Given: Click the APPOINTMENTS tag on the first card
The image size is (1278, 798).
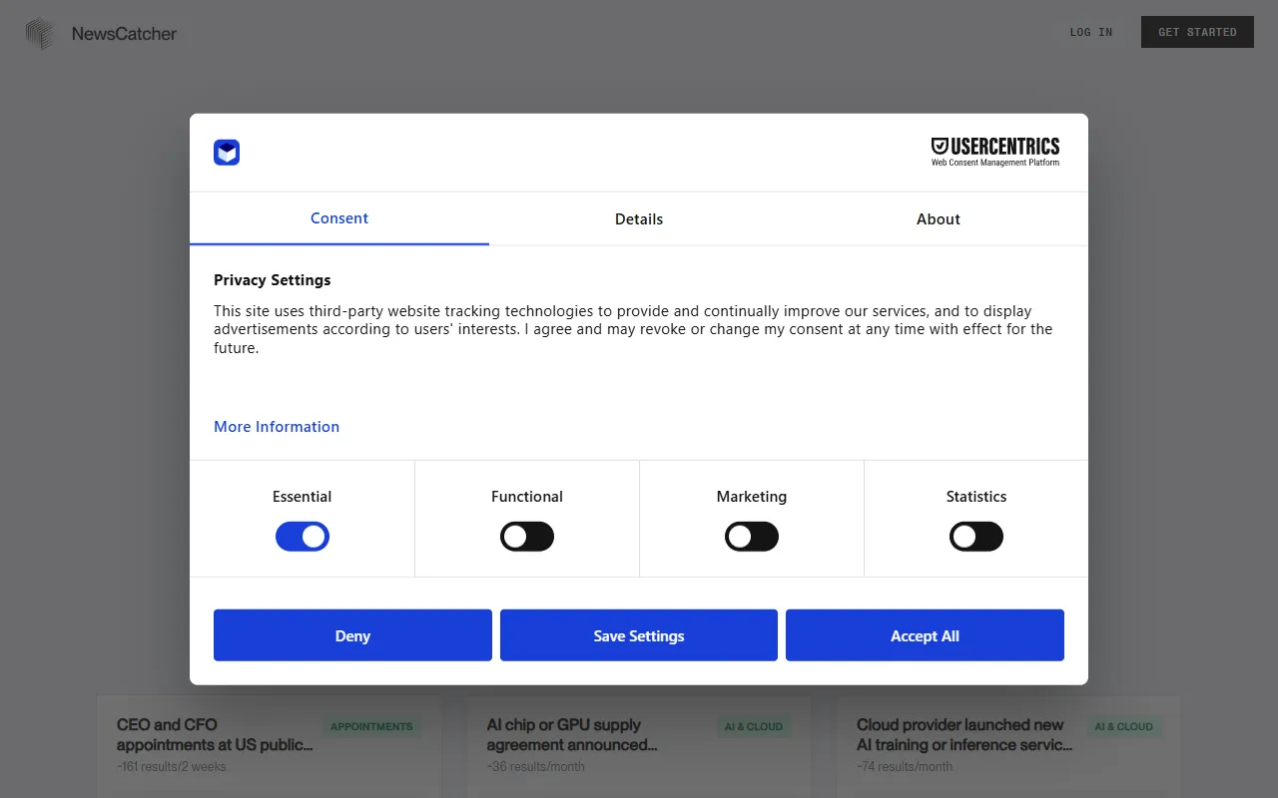Looking at the screenshot, I should pos(371,727).
